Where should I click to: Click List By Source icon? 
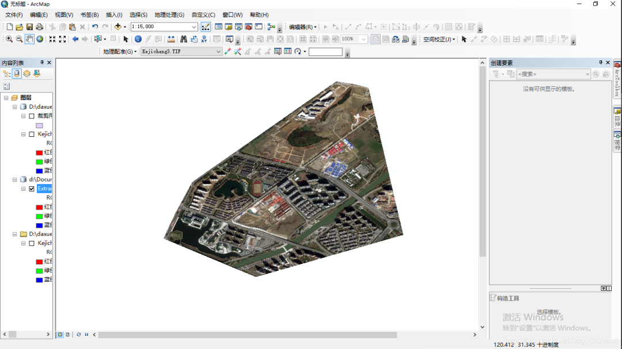point(17,74)
